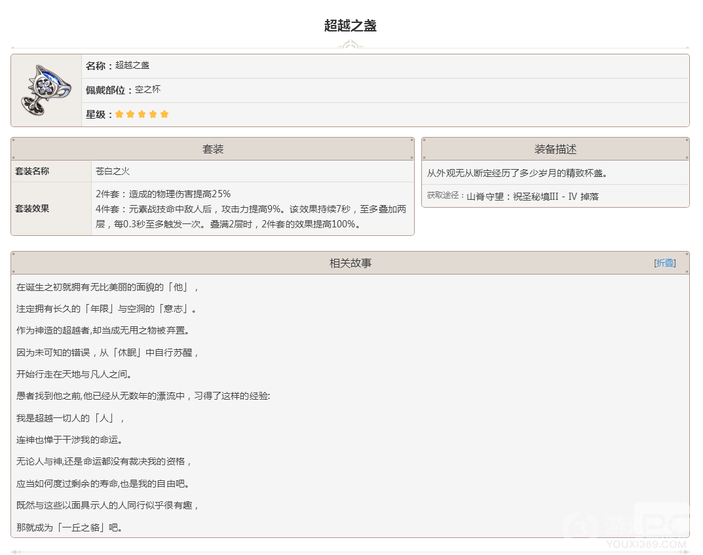Click the page title 超越之盏
703x555 pixels.
point(351,25)
